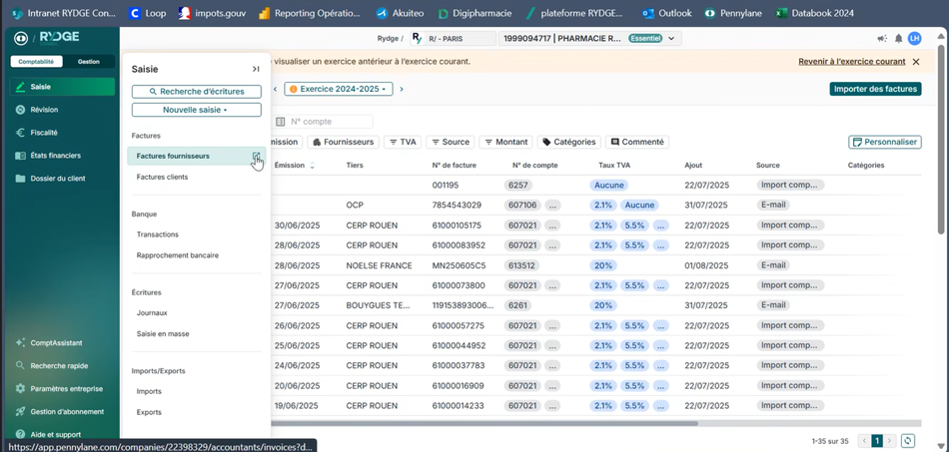Select the Comptabilité mode toggle
Viewport: 949px width, 452px height.
coord(37,62)
